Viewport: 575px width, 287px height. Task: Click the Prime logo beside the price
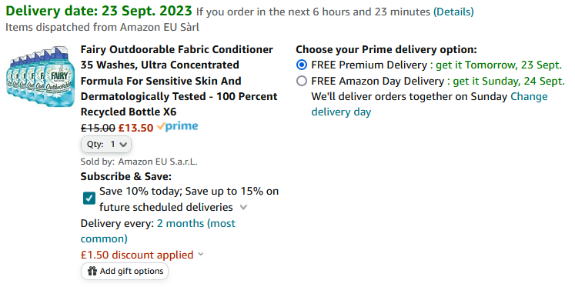tap(178, 127)
